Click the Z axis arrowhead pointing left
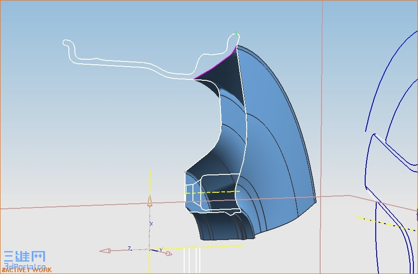 [105, 251]
